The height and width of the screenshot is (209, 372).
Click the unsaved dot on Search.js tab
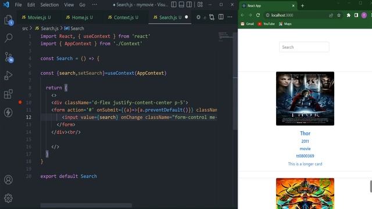coord(187,17)
